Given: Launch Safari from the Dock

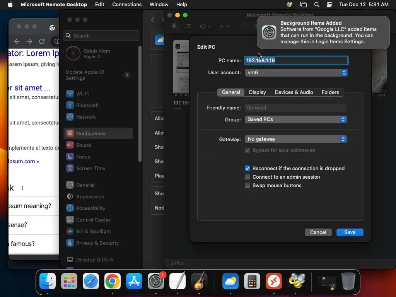Looking at the screenshot, I should [x=91, y=281].
